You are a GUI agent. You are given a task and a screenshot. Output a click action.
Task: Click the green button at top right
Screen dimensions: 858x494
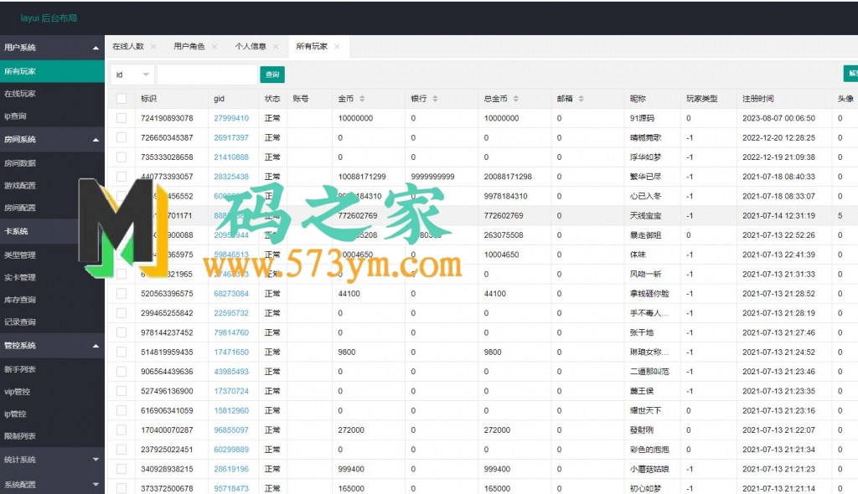tap(851, 74)
